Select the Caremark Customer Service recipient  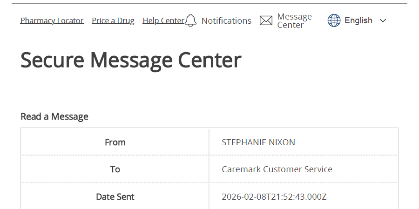coord(277,169)
